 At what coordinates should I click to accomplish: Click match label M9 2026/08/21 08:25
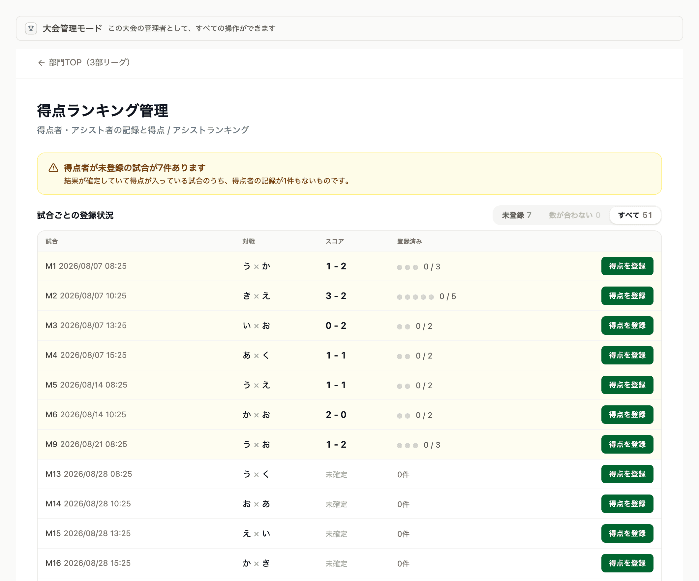86,444
